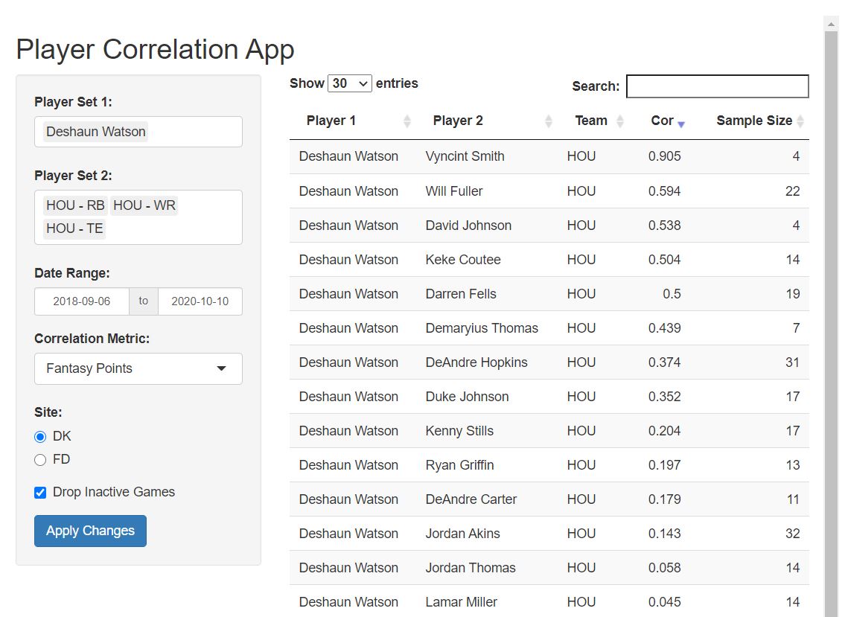Viewport: 845px width, 617px height.
Task: Click correlation value 0.204
Action: [665, 431]
